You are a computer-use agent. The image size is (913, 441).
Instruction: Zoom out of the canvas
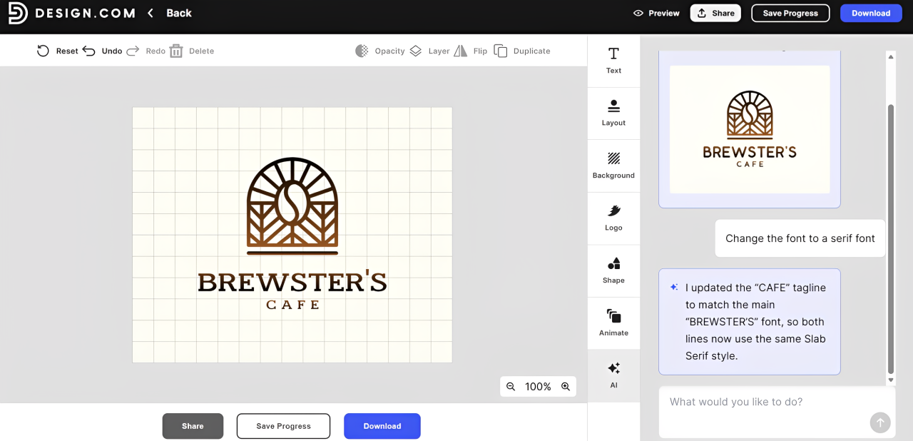pos(511,387)
